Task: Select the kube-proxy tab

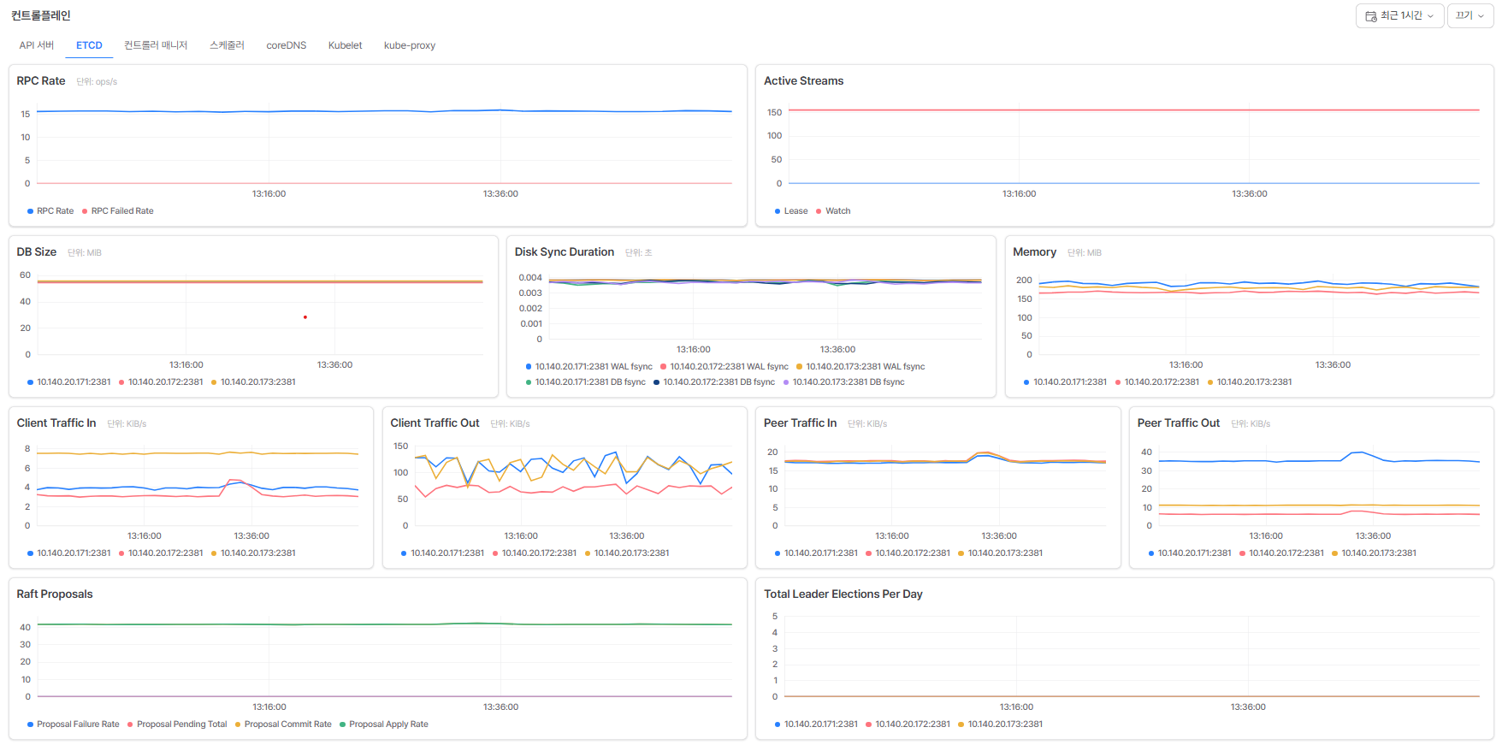Action: [x=410, y=45]
